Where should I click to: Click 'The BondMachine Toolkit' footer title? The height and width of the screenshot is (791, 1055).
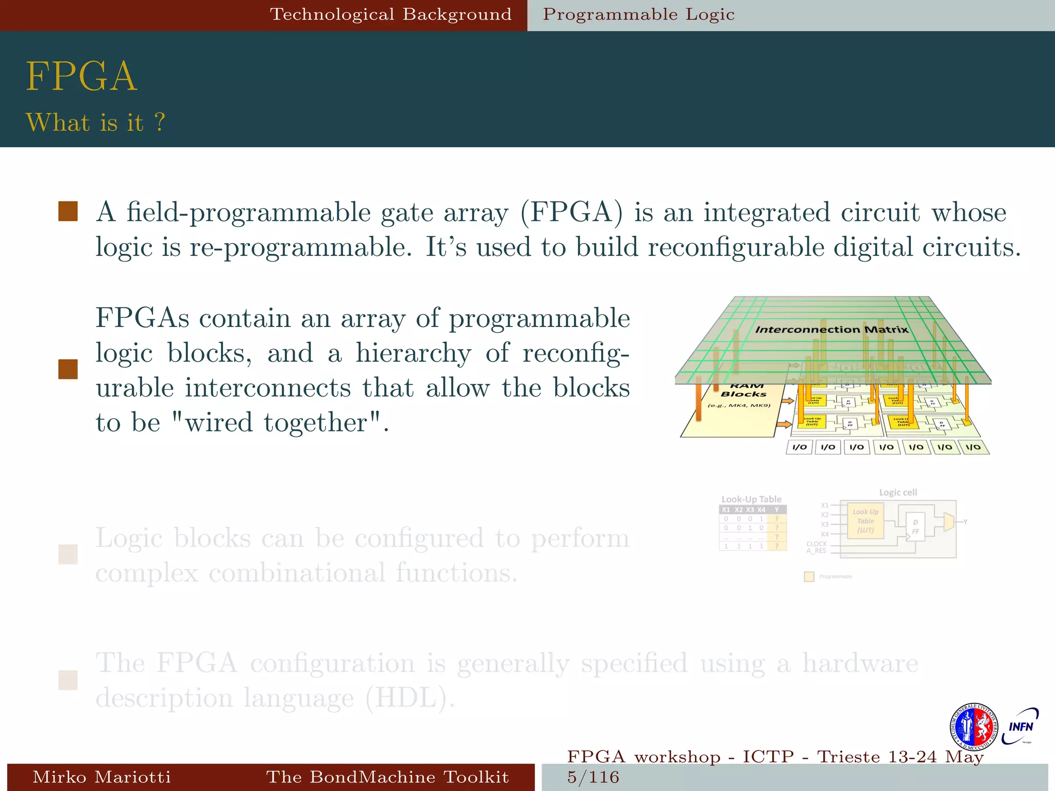(387, 777)
